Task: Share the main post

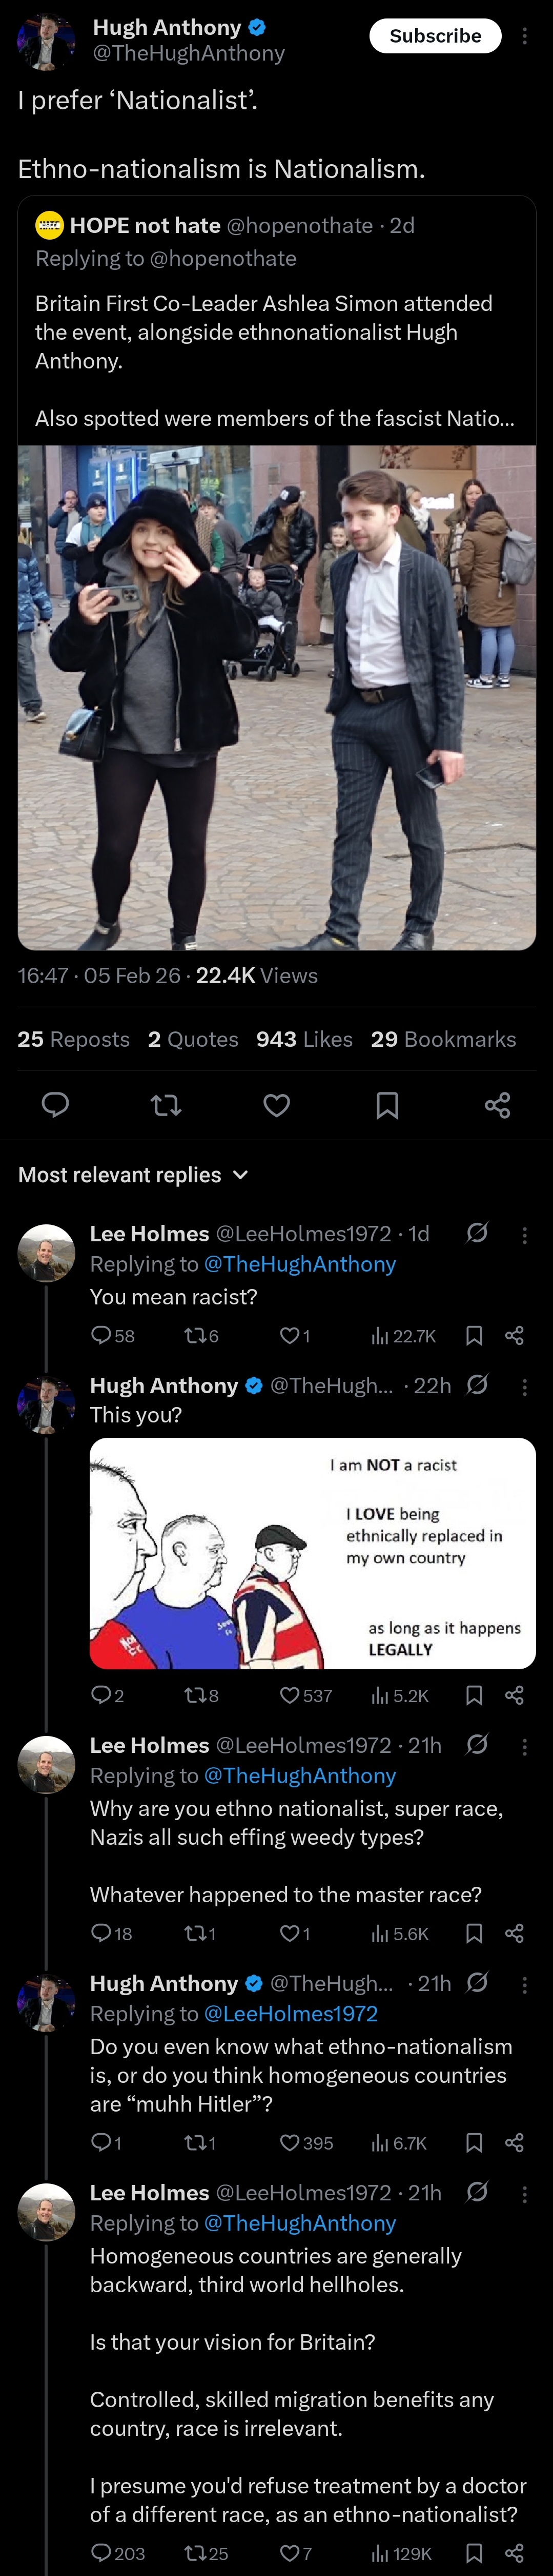Action: tap(497, 1104)
